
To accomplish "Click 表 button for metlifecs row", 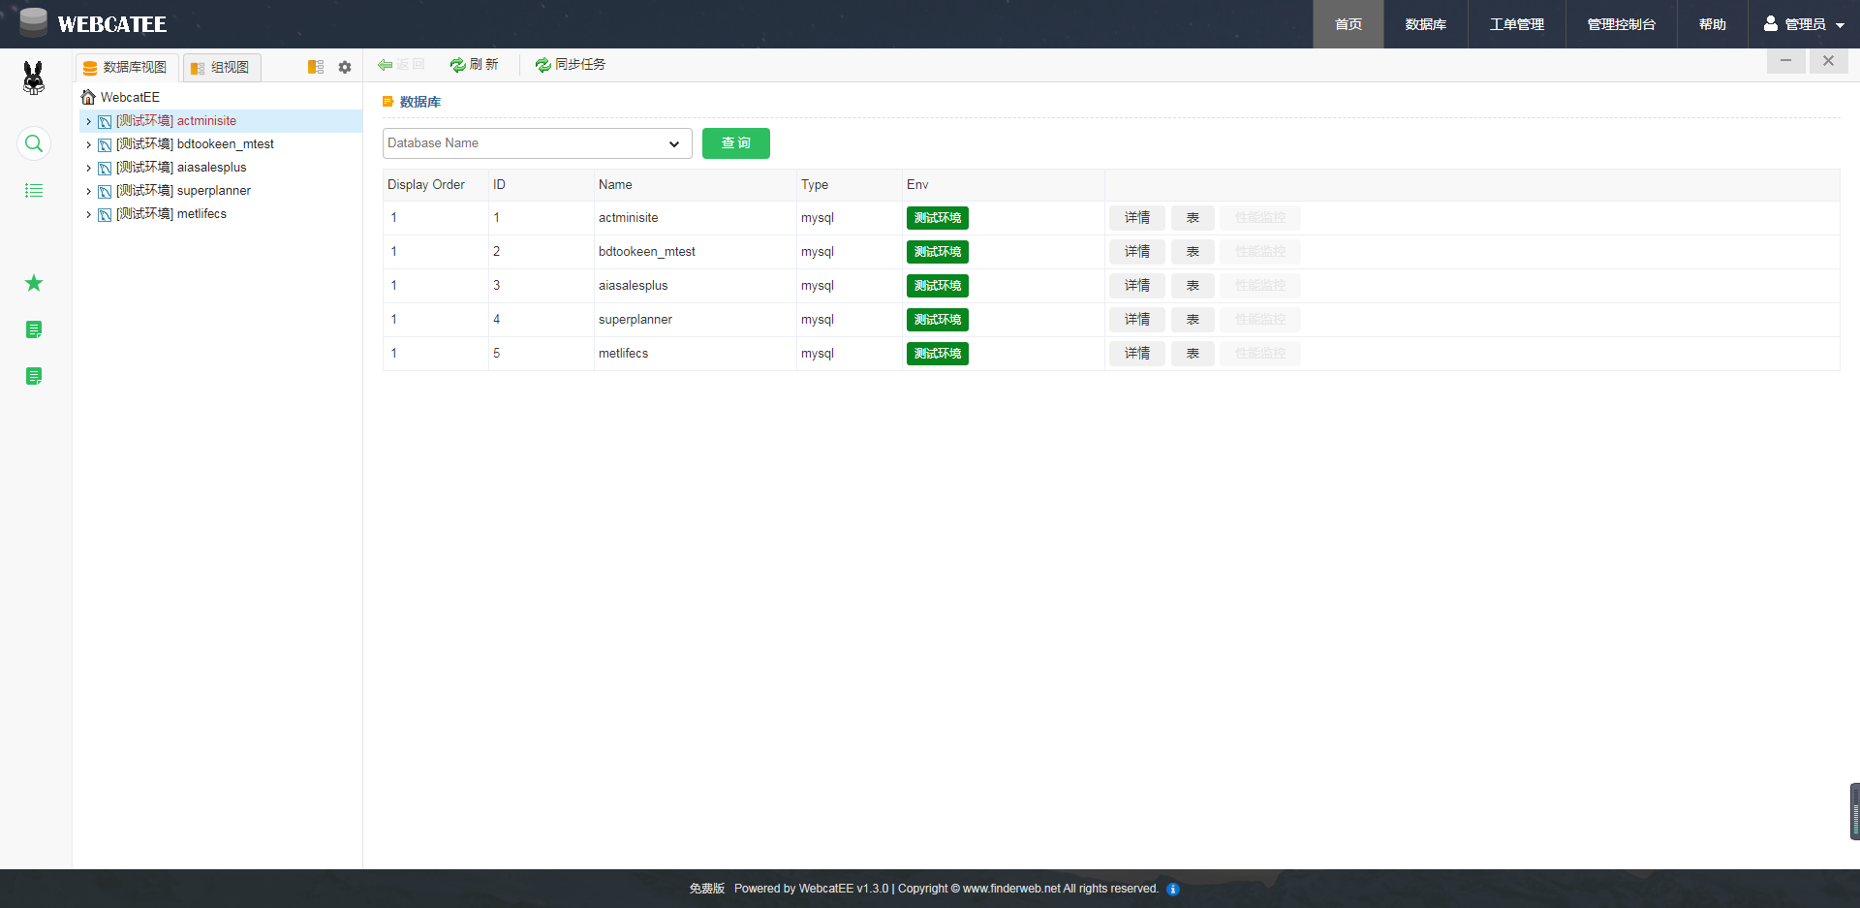I will pos(1193,354).
